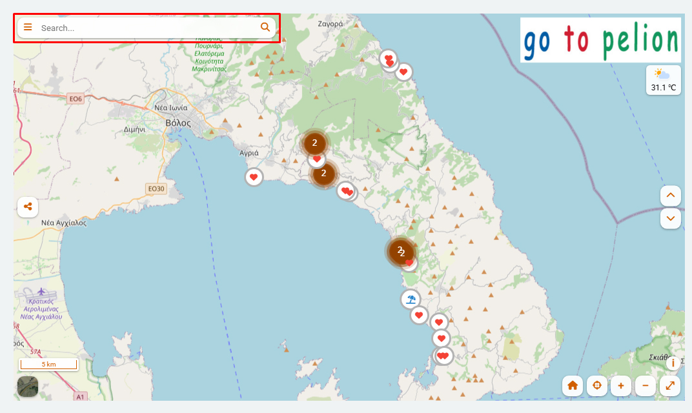Click the up chevron button
The image size is (692, 413).
(671, 195)
